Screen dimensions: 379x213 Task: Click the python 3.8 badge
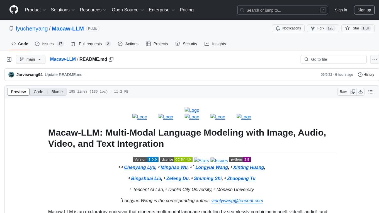pos(240,159)
